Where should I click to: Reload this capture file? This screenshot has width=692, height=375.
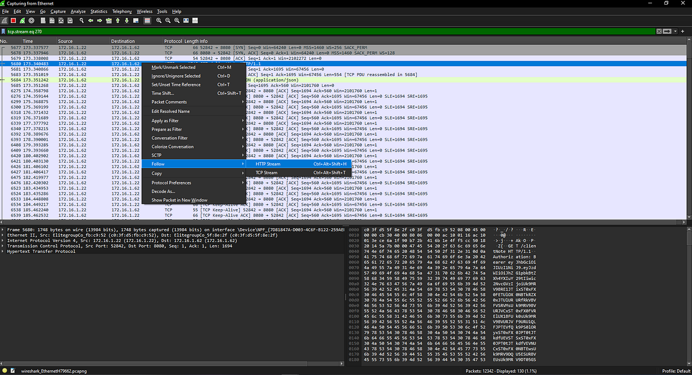(x=69, y=21)
